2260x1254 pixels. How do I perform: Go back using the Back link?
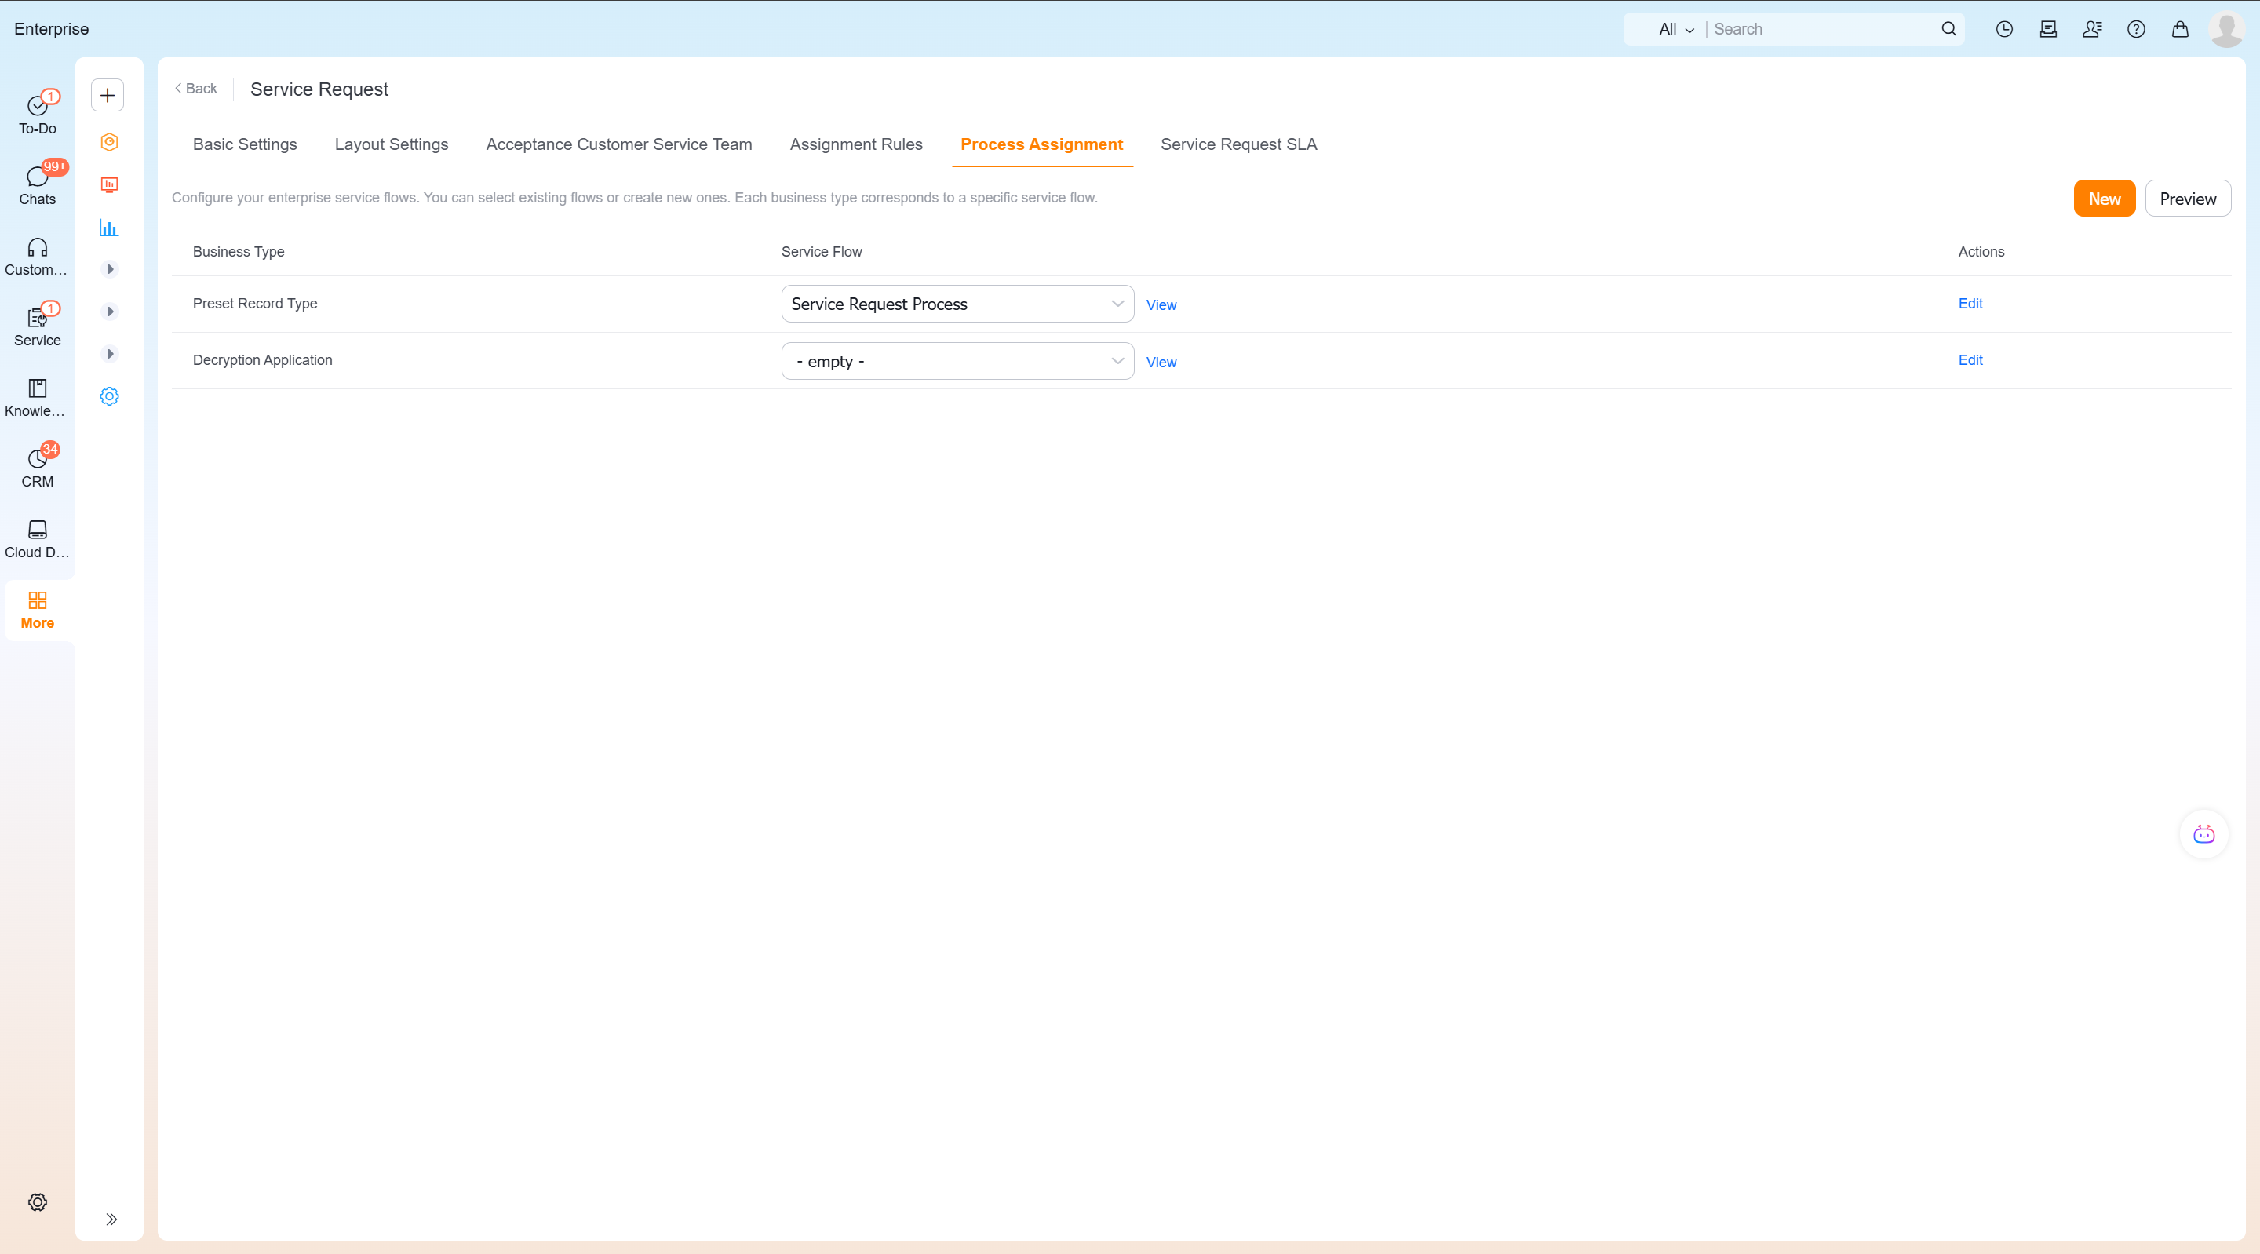point(195,89)
